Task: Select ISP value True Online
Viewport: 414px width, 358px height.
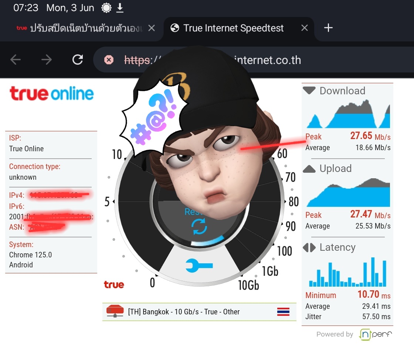Action: pyautogui.click(x=26, y=149)
